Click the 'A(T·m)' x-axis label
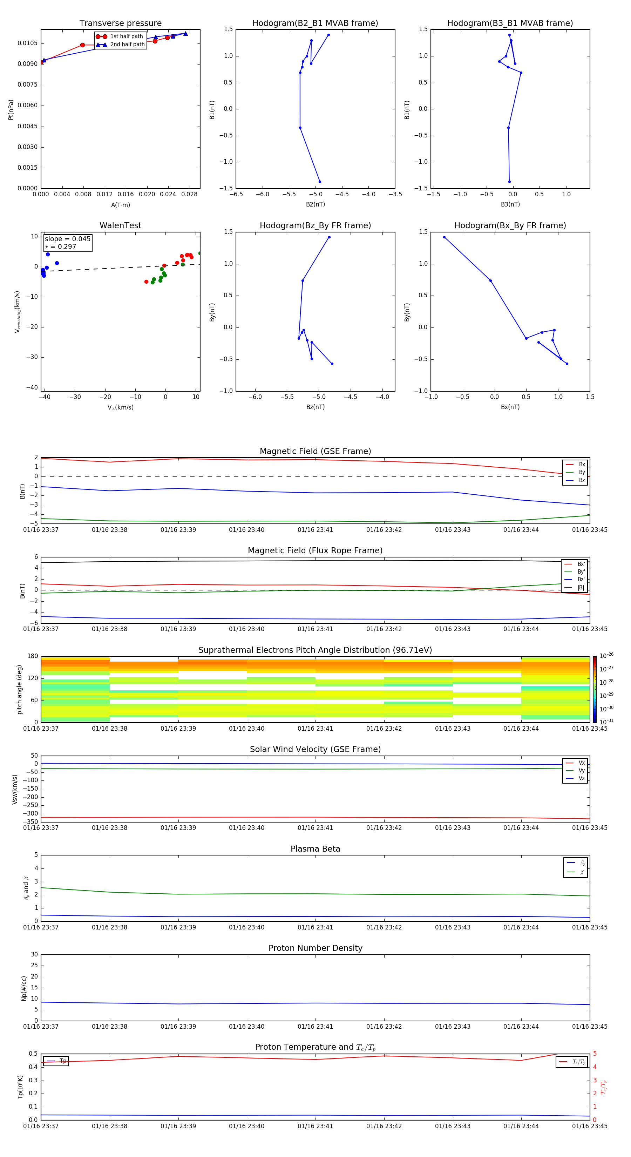 click(120, 205)
